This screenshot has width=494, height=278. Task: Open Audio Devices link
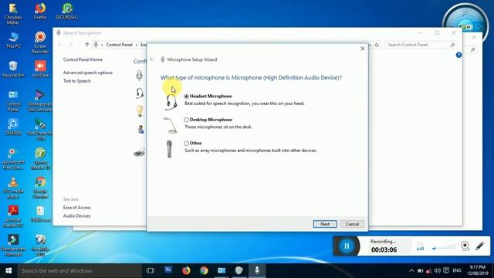(76, 216)
